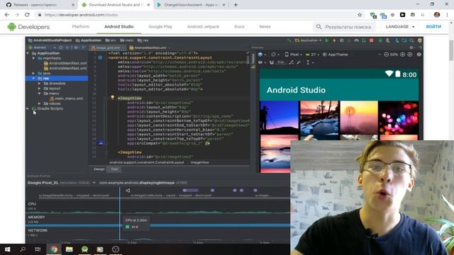Viewport: 454px width, 255px height.
Task: Open the Docs nav item
Action: (239, 27)
